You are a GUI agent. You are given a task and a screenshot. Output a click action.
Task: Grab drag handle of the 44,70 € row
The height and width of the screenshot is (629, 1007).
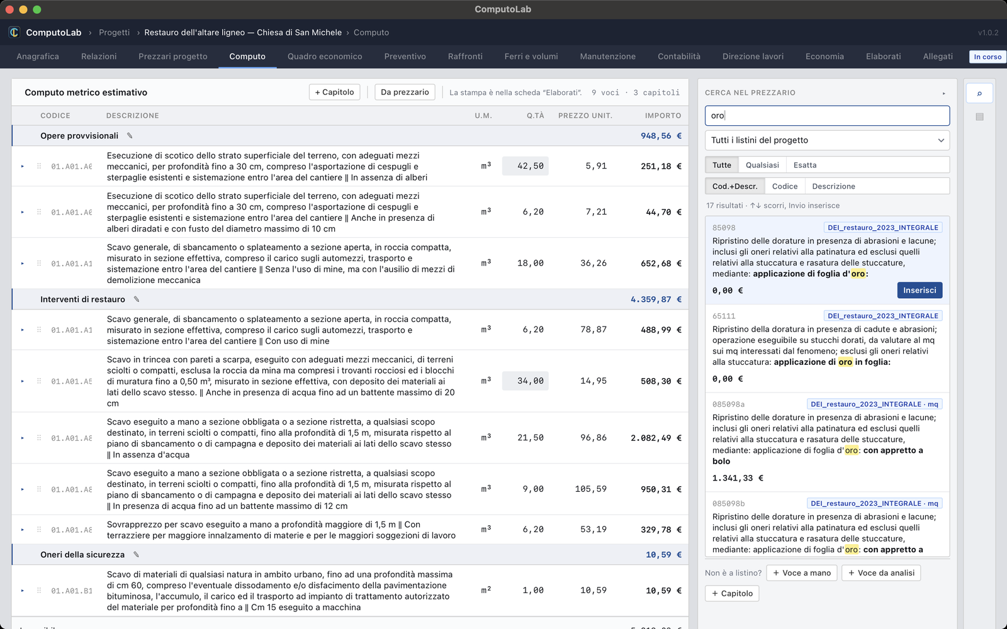[39, 212]
